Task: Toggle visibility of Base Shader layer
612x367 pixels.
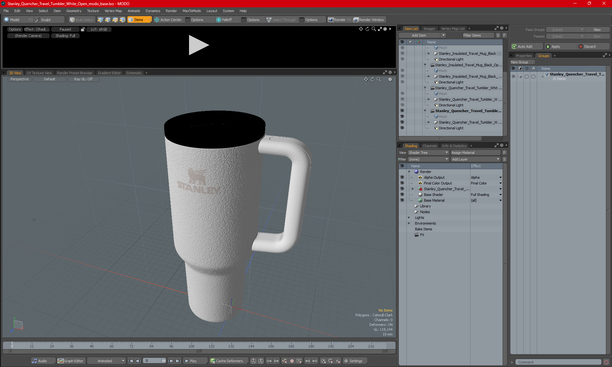Action: pos(402,195)
